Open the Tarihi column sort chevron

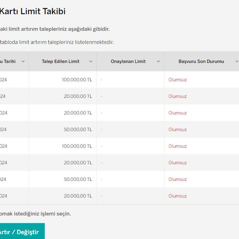(x=23, y=61)
